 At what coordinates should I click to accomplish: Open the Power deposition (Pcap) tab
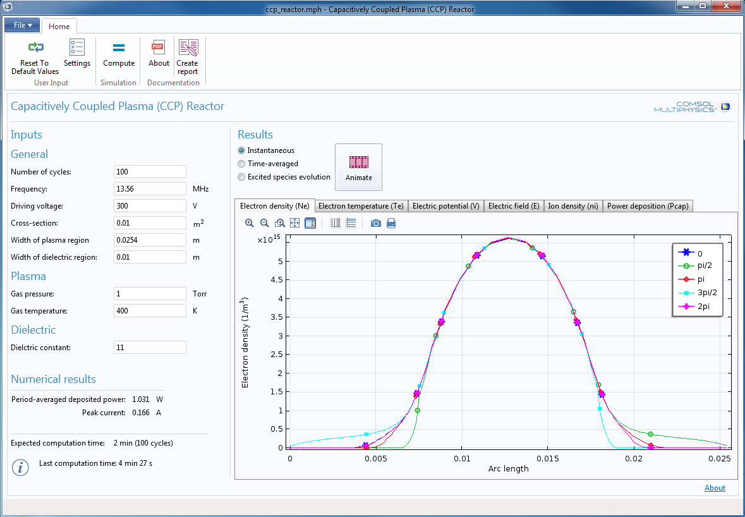(x=648, y=206)
